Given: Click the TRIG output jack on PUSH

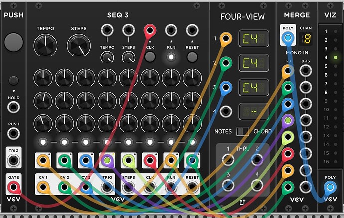Looking at the screenshot, I should (13, 160).
